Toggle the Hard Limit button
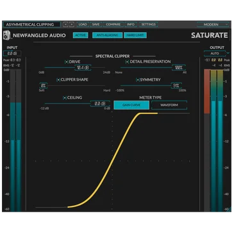Viewport: 234px width, 234px height. (135, 35)
